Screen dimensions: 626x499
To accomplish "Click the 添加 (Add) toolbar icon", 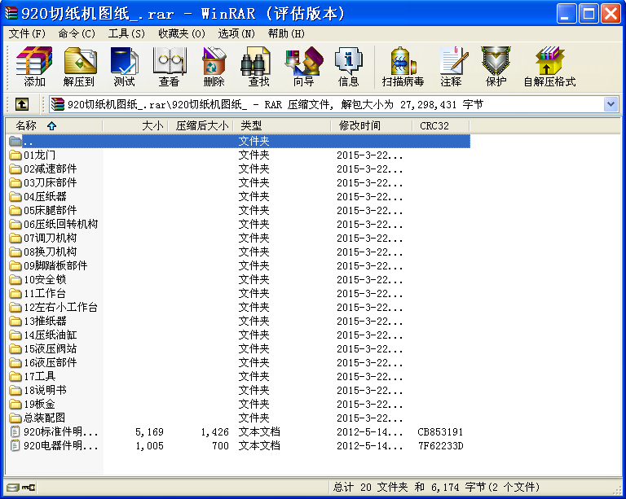I will coord(34,66).
